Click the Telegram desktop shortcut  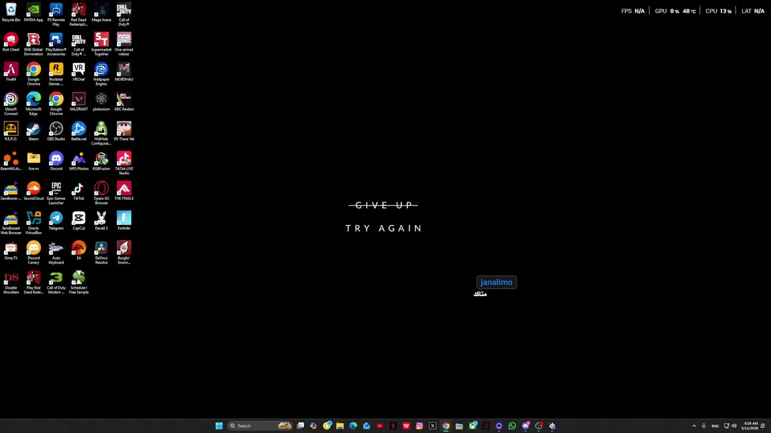pos(56,221)
